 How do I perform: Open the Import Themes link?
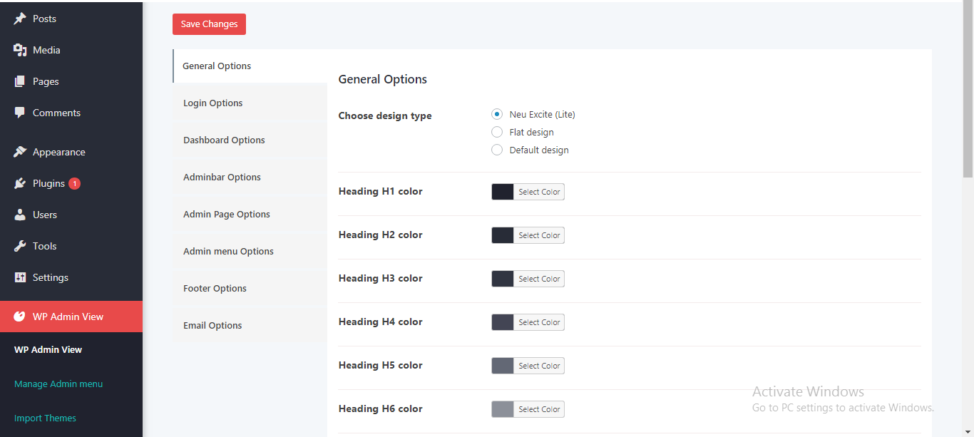tap(45, 418)
